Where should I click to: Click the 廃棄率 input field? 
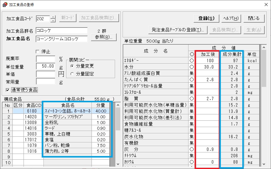tap(46, 59)
